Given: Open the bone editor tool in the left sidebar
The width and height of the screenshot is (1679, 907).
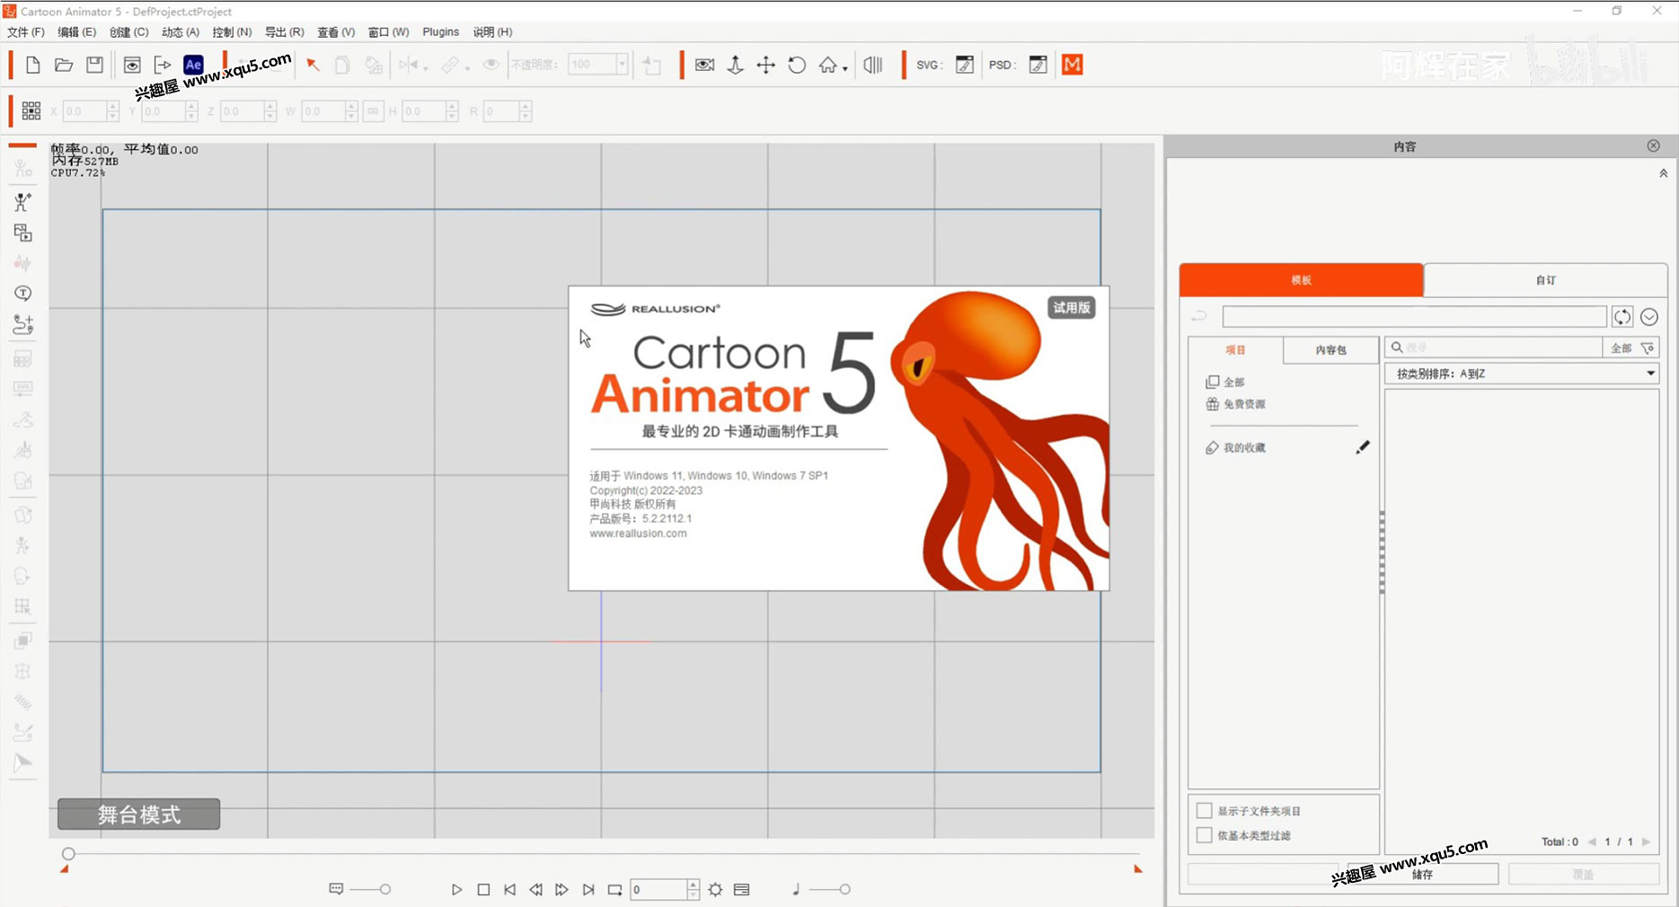Looking at the screenshot, I should click(x=23, y=202).
